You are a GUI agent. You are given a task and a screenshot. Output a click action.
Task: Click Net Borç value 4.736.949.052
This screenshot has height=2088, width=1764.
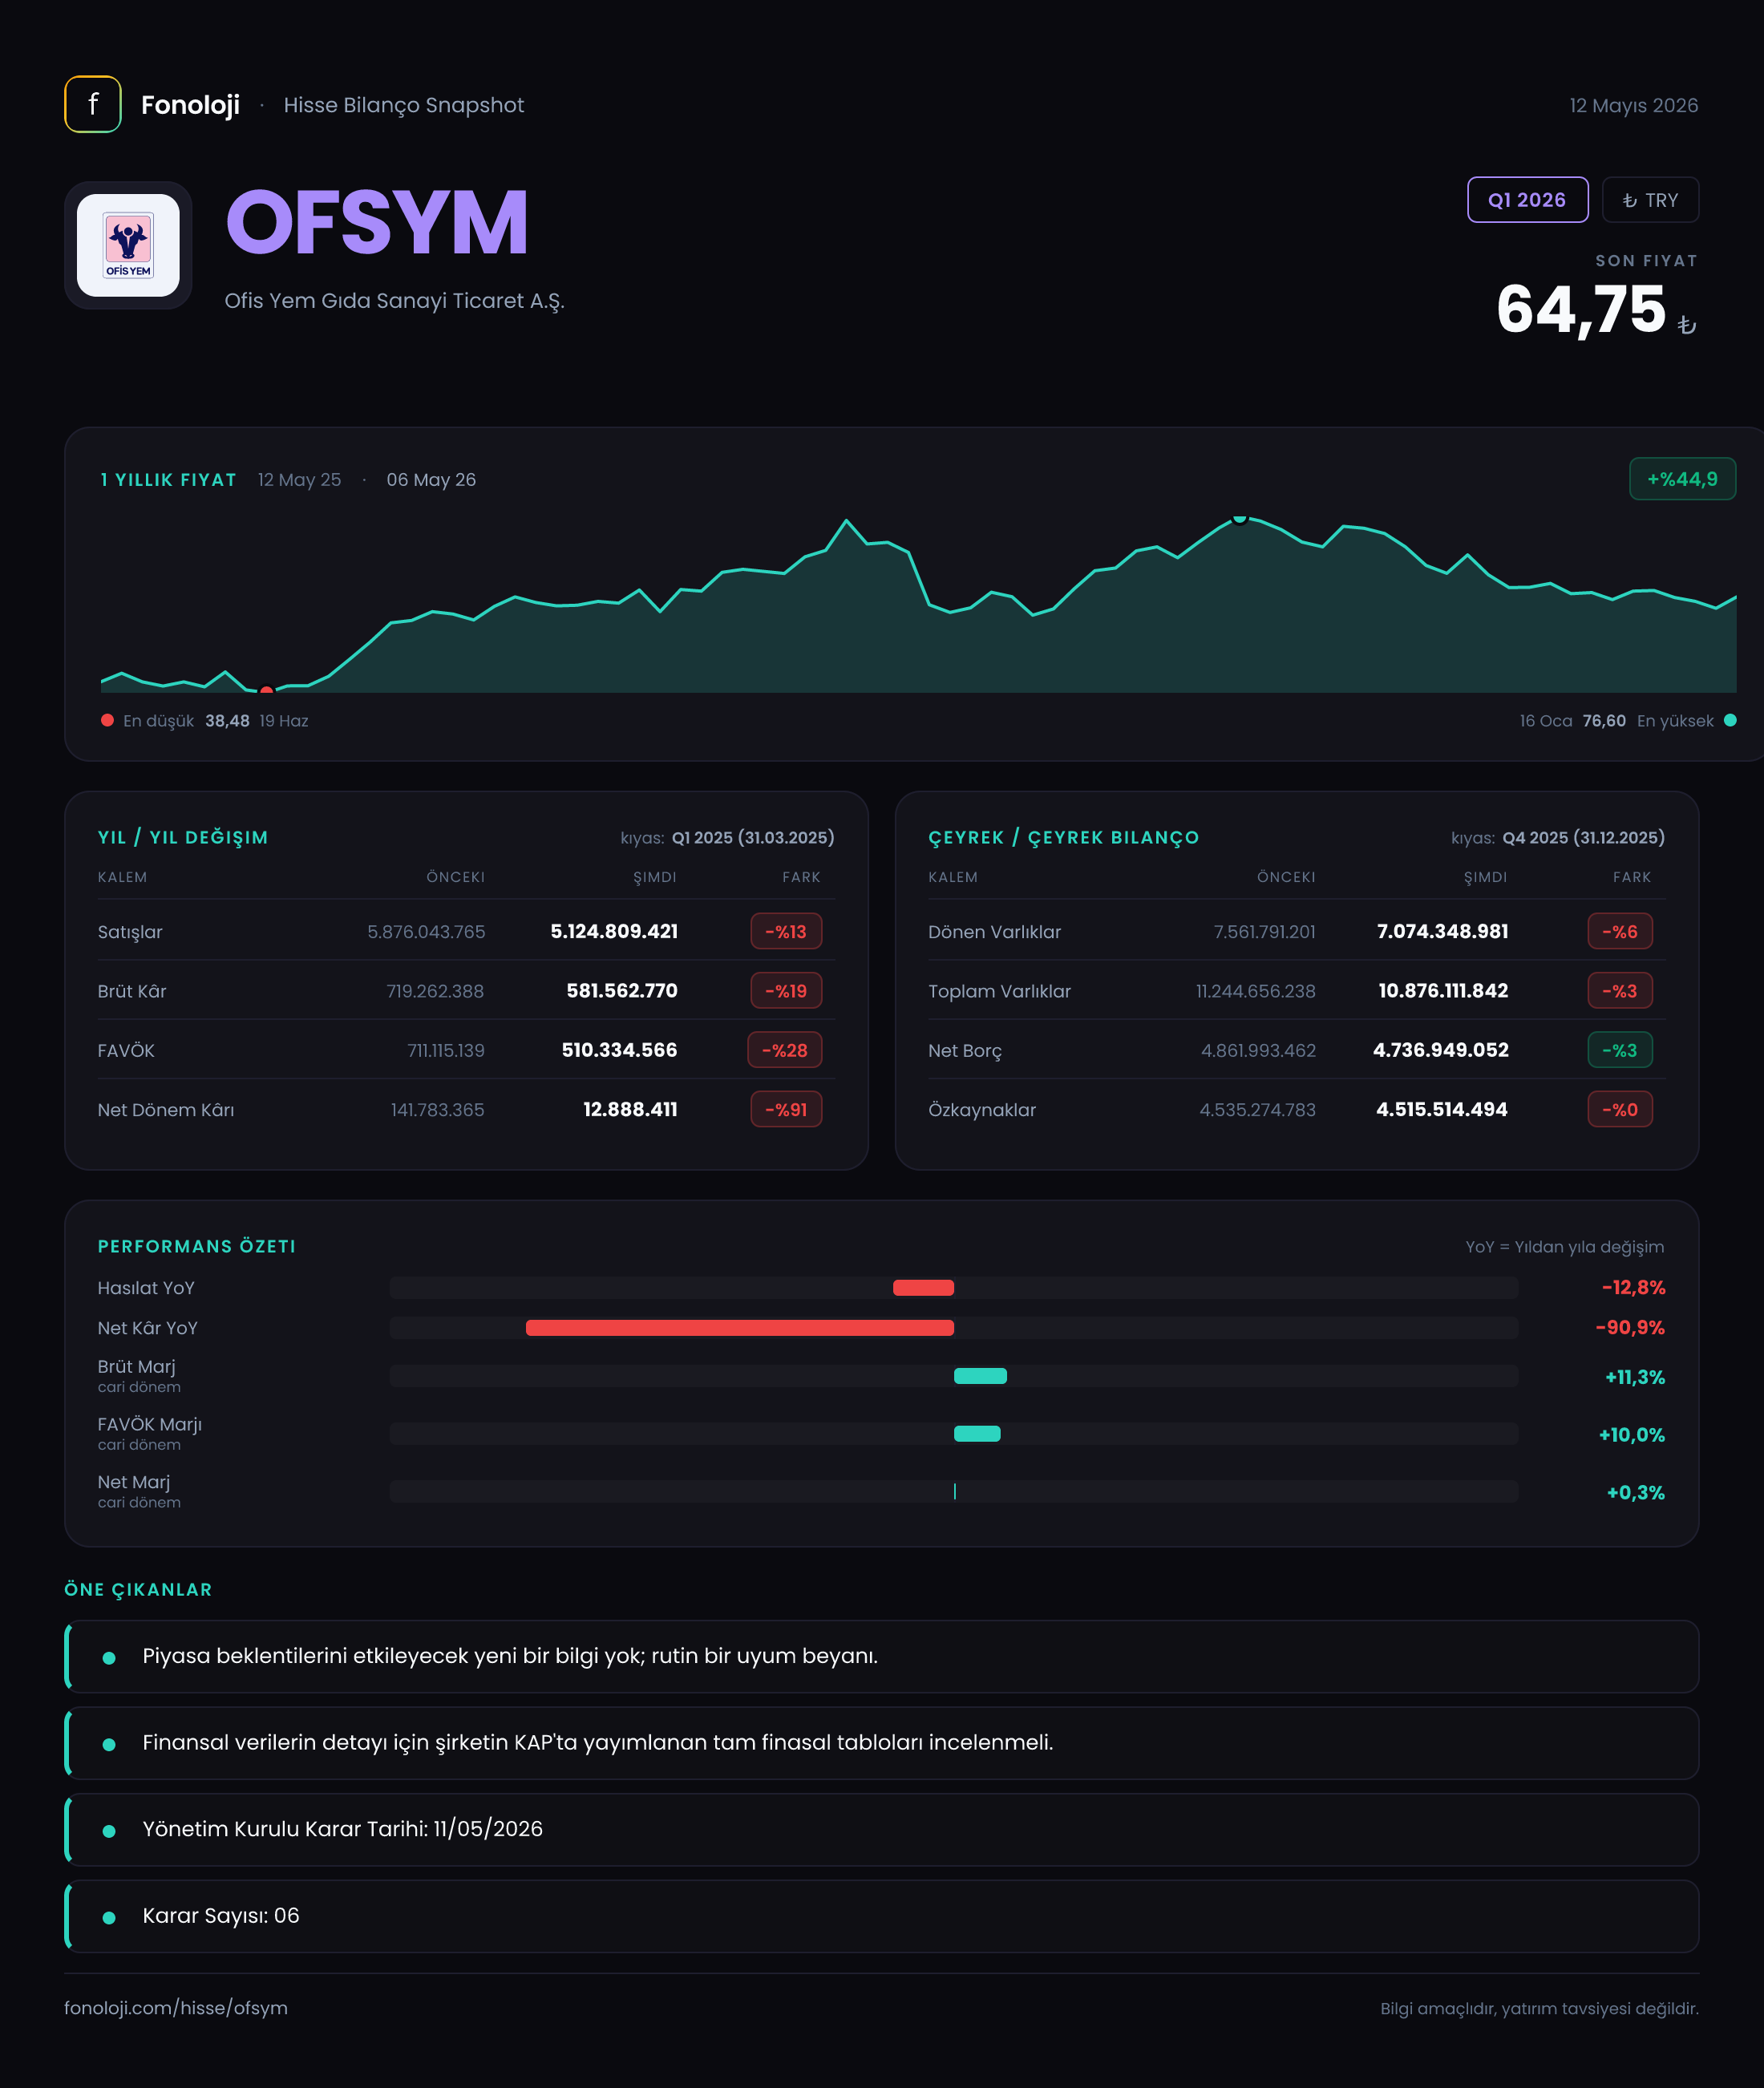1441,1050
